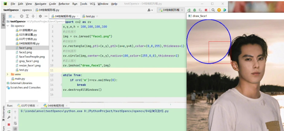
Task: Open the Refactor menu
Action: (x=64, y=4)
